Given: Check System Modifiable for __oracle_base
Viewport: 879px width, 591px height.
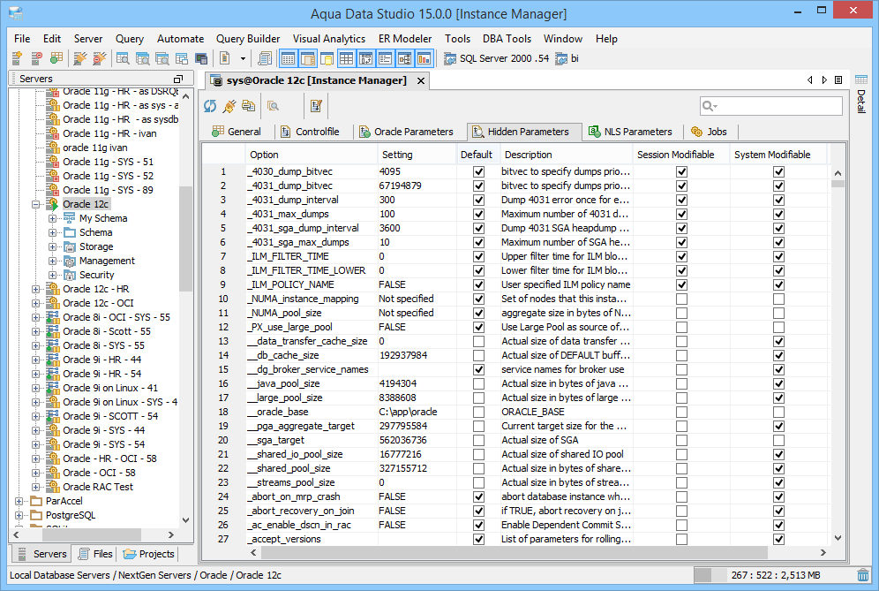Looking at the screenshot, I should click(778, 412).
